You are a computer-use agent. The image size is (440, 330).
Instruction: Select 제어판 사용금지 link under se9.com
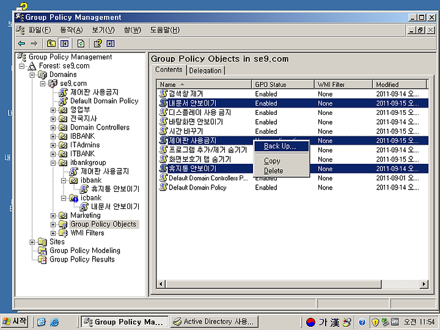pyautogui.click(x=94, y=92)
